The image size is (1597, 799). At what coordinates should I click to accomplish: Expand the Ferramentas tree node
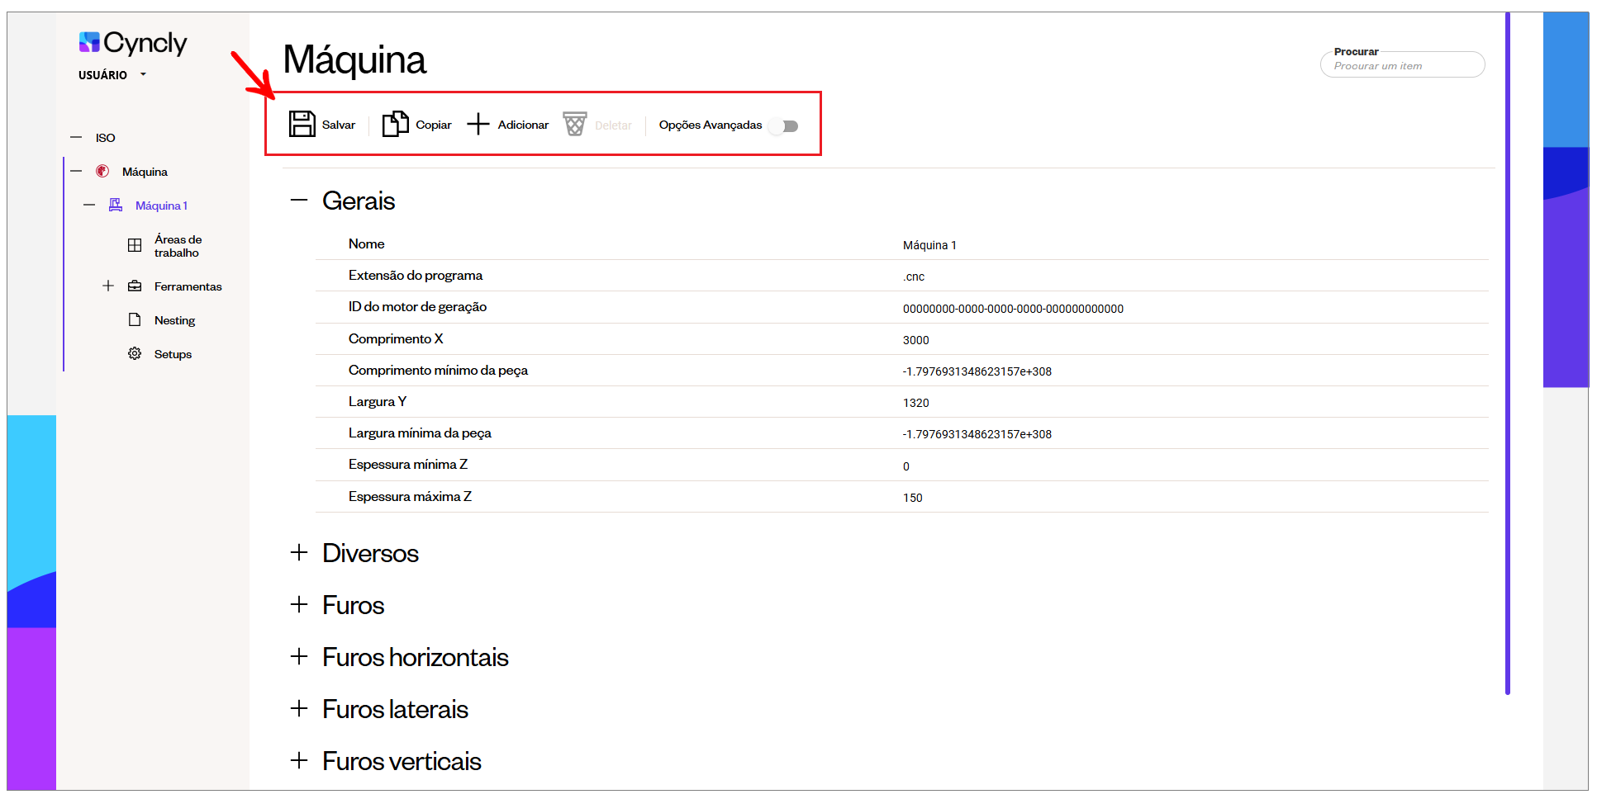tap(108, 286)
